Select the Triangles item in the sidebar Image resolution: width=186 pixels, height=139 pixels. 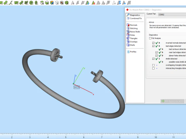(x=134, y=38)
